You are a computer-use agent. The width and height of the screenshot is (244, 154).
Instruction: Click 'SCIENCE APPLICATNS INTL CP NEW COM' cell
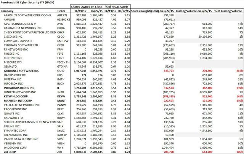pos(30,122)
